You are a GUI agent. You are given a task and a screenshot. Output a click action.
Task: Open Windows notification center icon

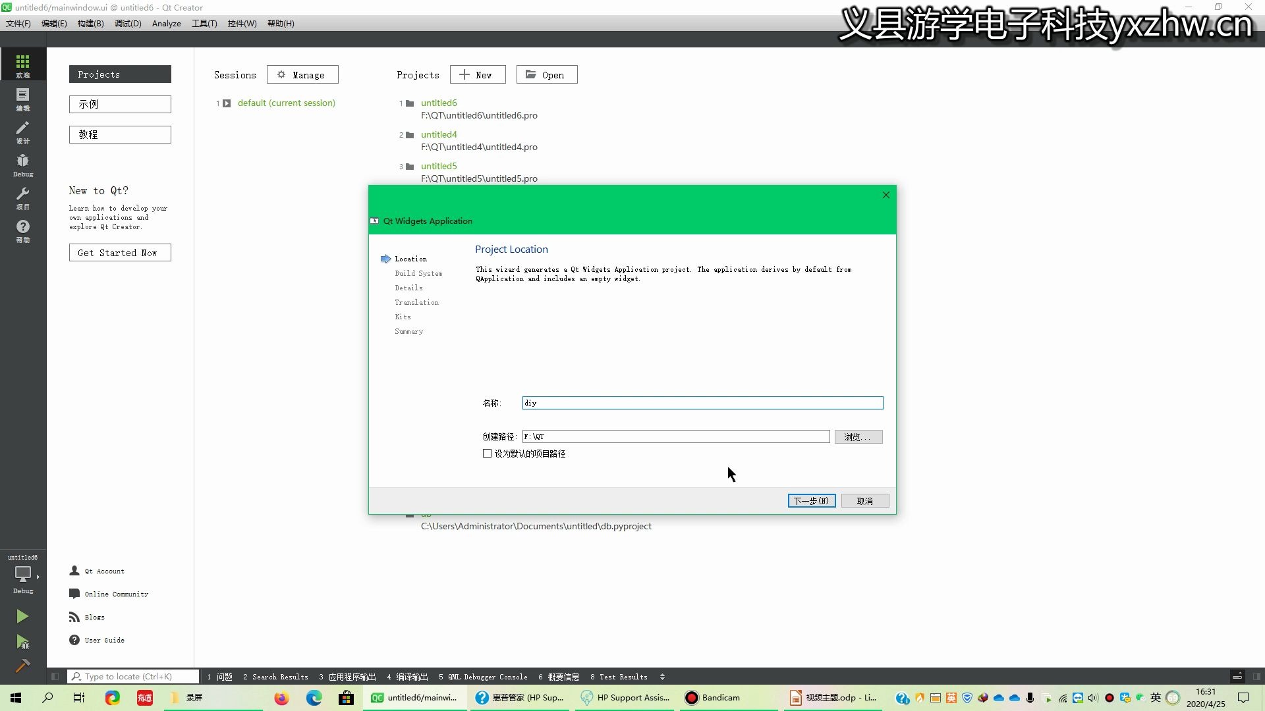pyautogui.click(x=1243, y=698)
